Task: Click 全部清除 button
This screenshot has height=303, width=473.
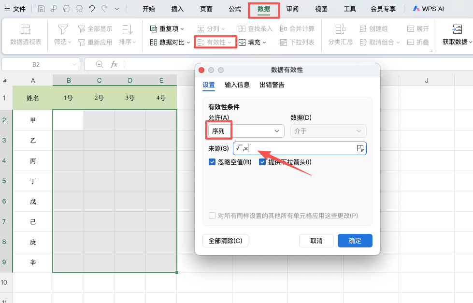Action: tap(225, 241)
